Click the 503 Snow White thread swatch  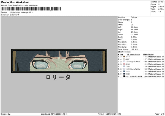tap(124, 69)
